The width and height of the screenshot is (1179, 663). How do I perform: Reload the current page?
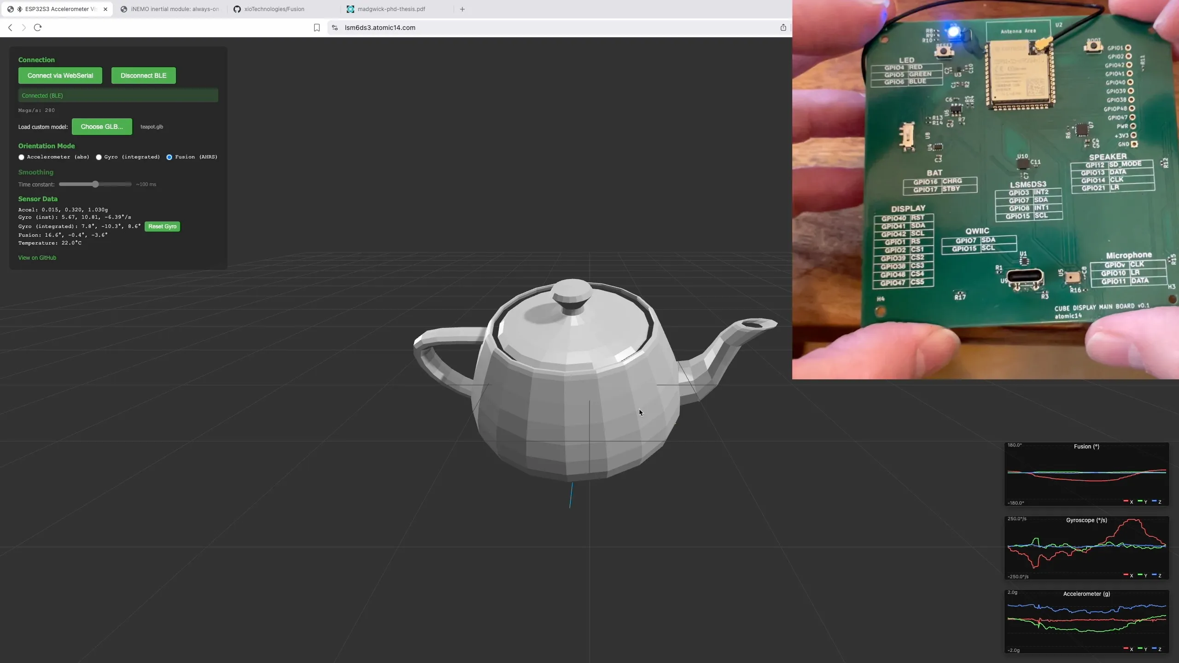click(x=38, y=28)
